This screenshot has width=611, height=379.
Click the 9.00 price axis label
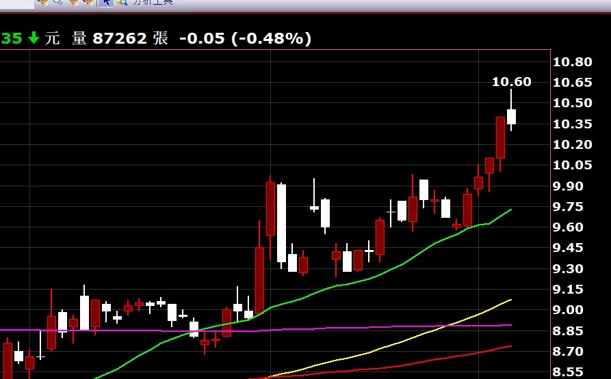[568, 310]
